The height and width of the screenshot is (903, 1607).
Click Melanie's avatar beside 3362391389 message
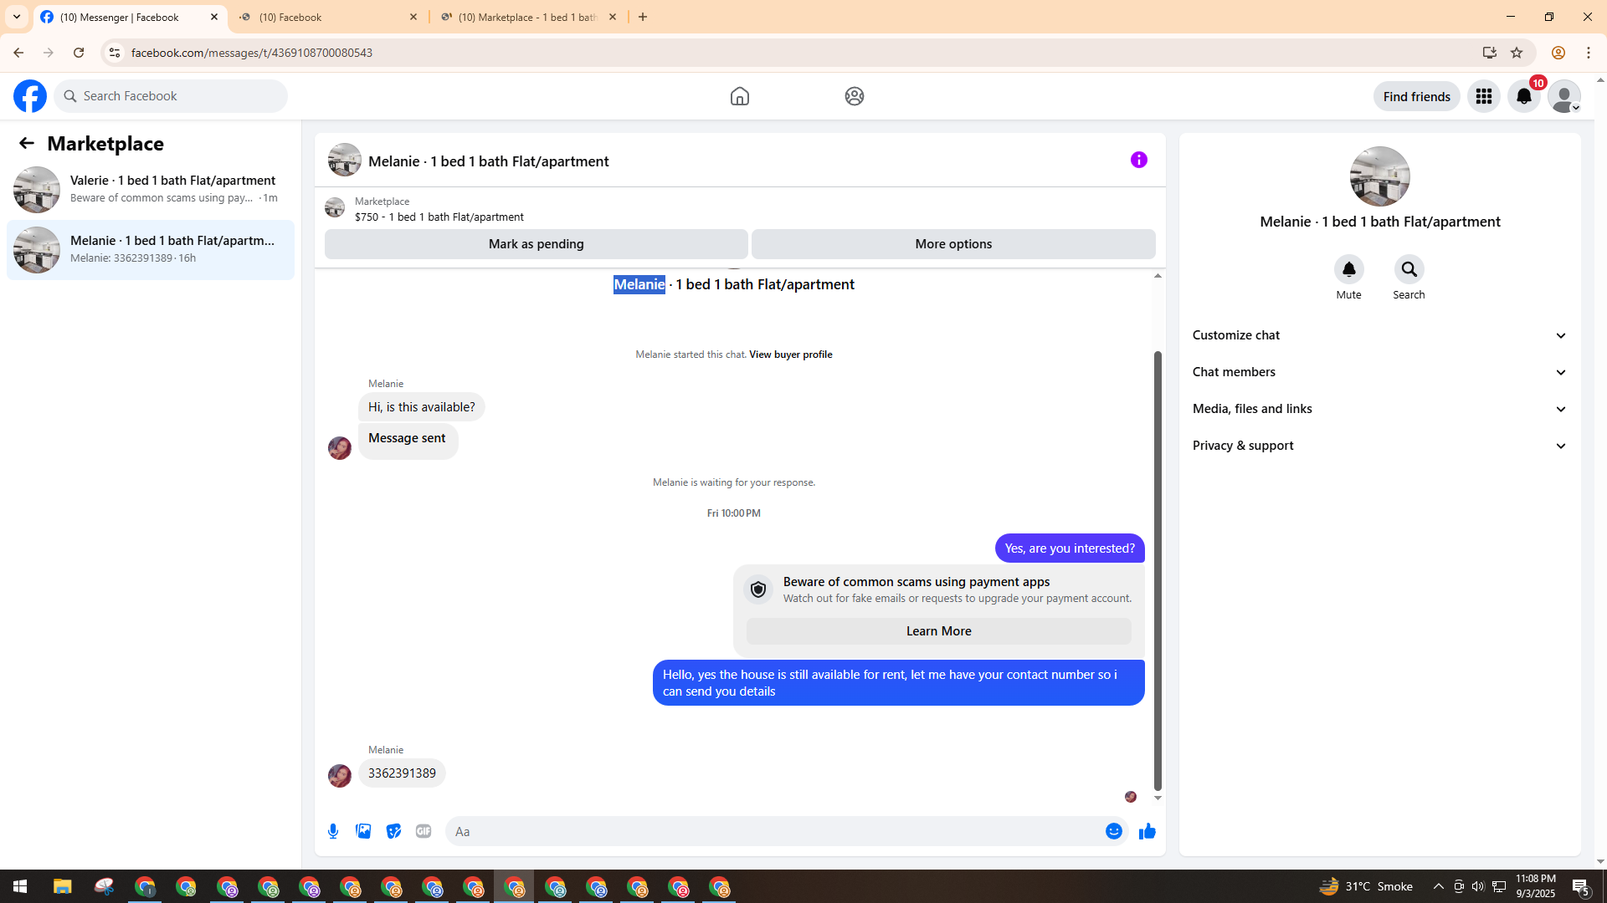[339, 776]
